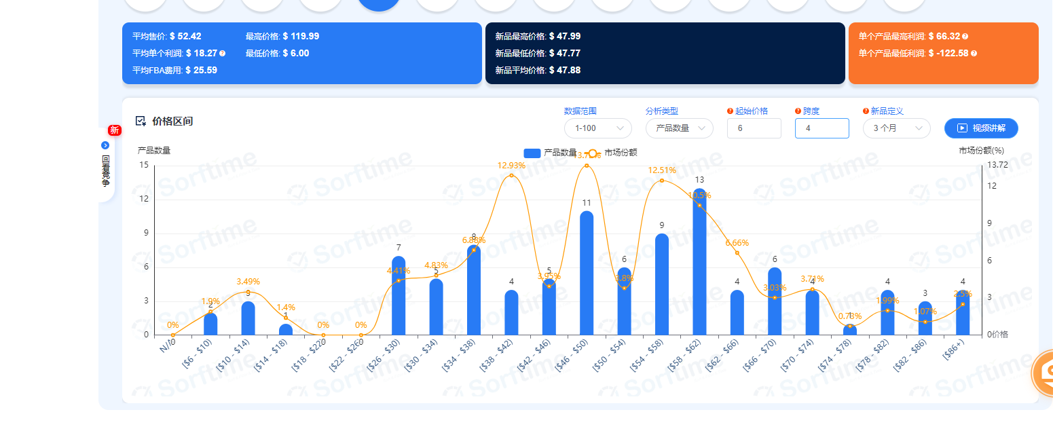Open the 回看竞争 side tab
This screenshot has width=1053, height=429.
click(x=105, y=165)
